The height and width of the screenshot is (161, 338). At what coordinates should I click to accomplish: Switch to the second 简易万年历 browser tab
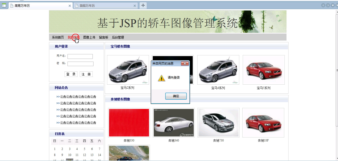pos(106,6)
